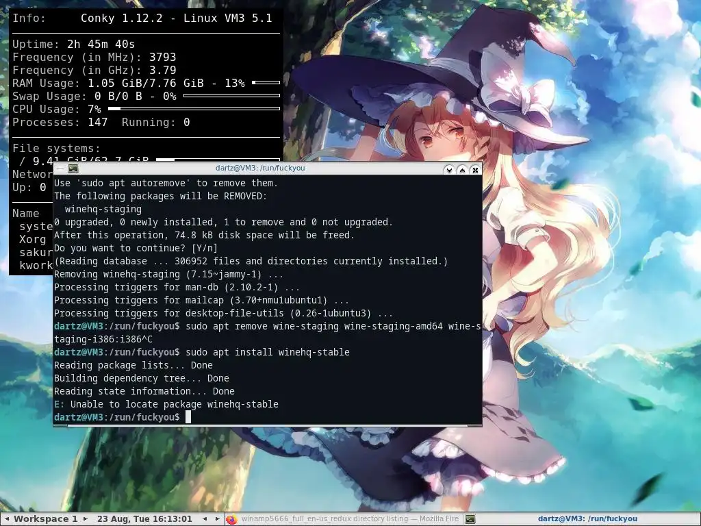Click the 'Reading state information... Done' line
The width and height of the screenshot is (701, 526).
(x=144, y=391)
